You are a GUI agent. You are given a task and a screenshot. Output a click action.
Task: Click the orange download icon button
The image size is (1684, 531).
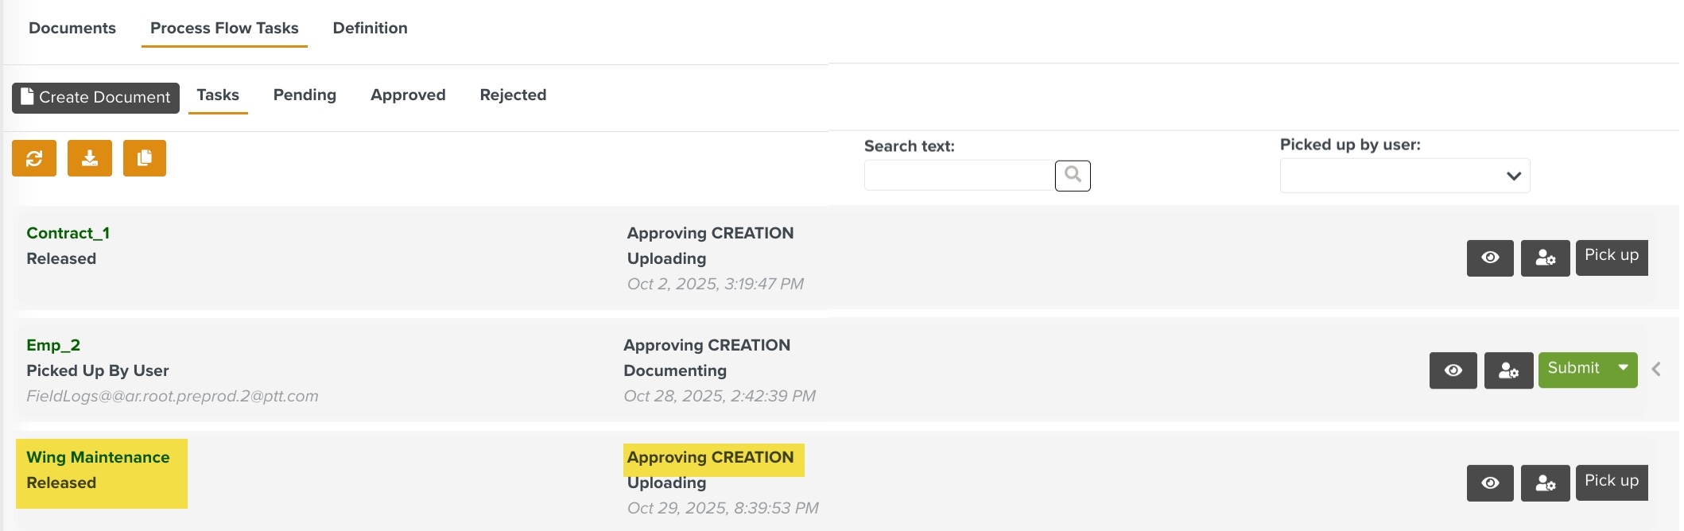[x=90, y=158]
